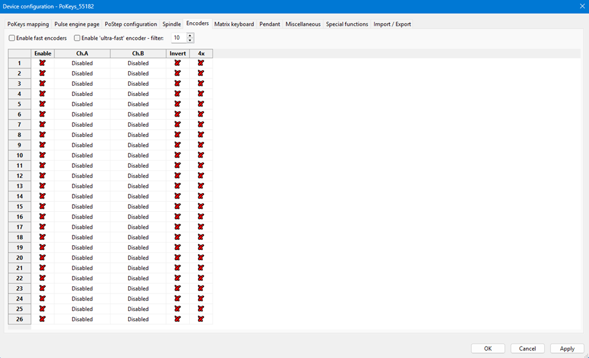
Task: Toggle the Invert icon in encoder row 5
Action: pyautogui.click(x=178, y=104)
